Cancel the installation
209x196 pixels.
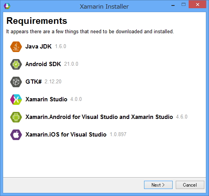click(x=190, y=185)
